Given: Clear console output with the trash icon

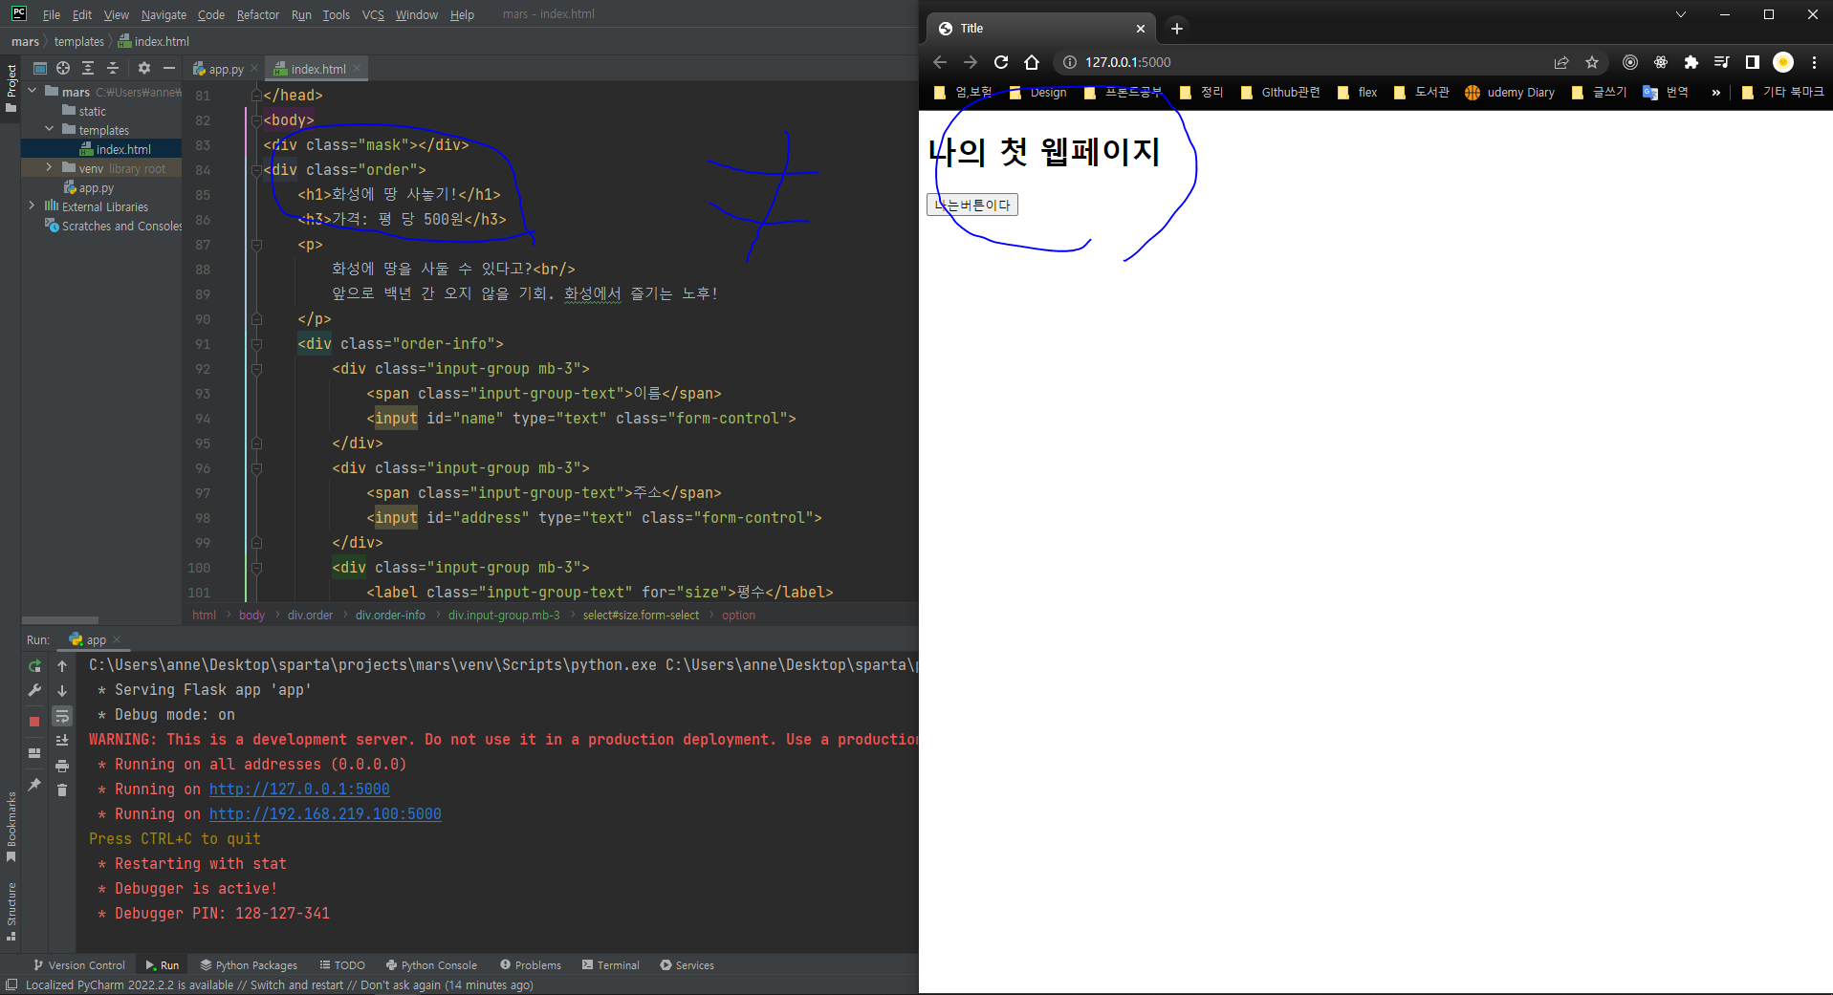Looking at the screenshot, I should pos(62,790).
